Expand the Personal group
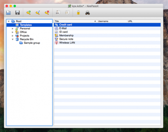168x132 pixels. pos(12,29)
